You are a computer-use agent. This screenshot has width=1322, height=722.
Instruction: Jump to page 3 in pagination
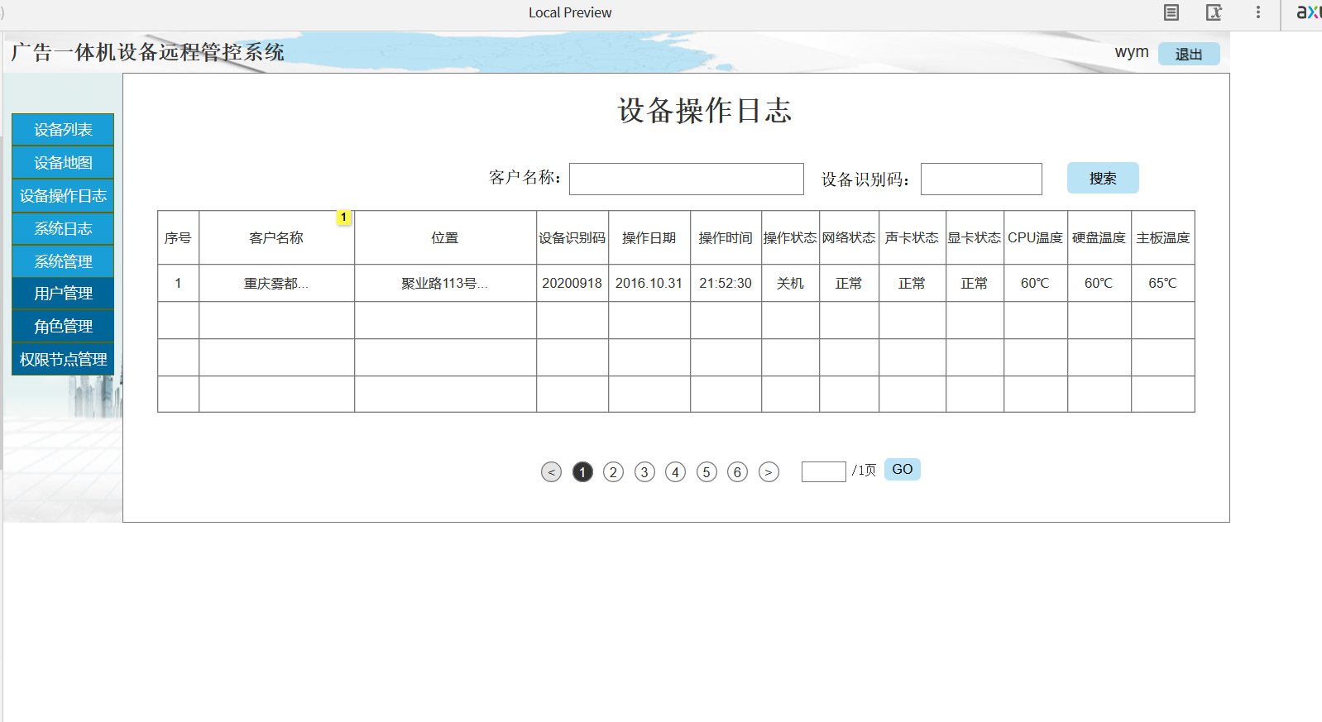click(644, 471)
